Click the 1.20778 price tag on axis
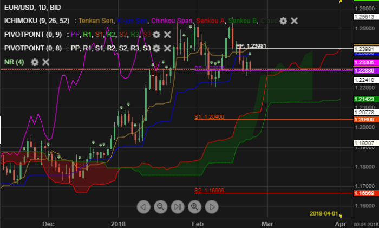Screen dimensions: 379x228 [365, 113]
